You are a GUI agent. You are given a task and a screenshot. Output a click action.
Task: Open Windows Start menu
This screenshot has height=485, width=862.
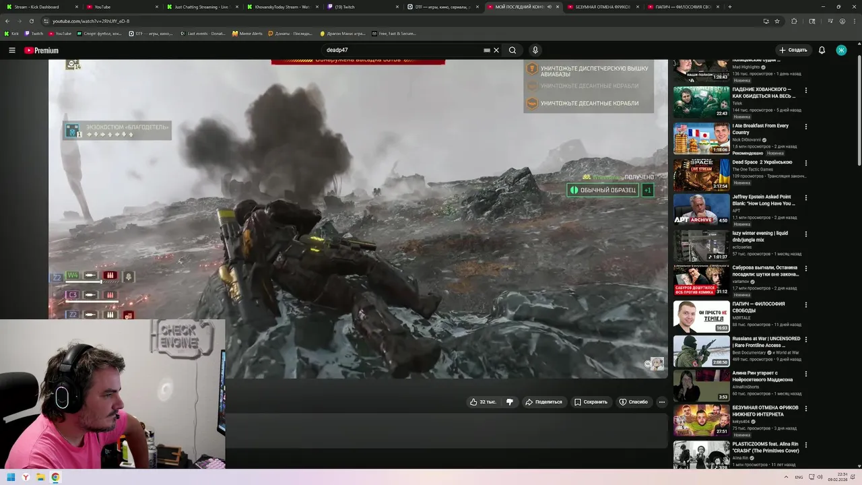click(11, 477)
